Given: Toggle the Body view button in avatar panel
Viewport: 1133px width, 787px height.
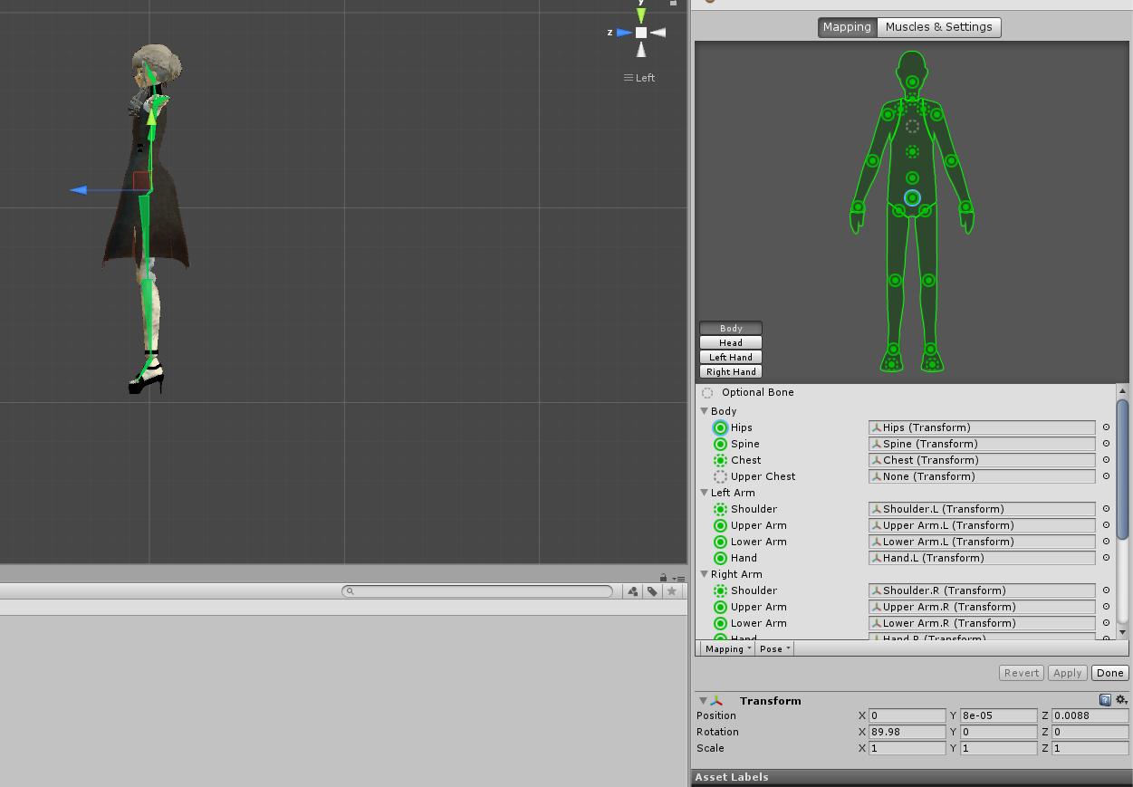Looking at the screenshot, I should [731, 328].
